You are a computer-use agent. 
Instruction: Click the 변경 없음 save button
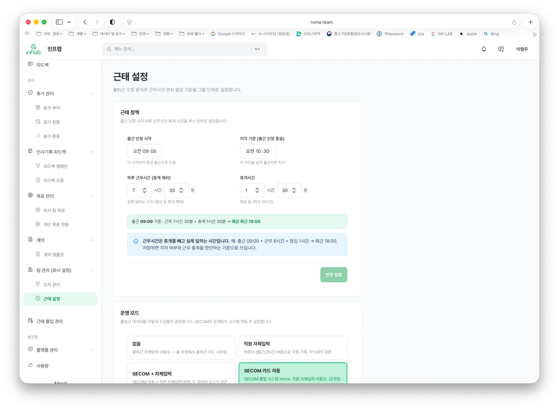pos(333,275)
